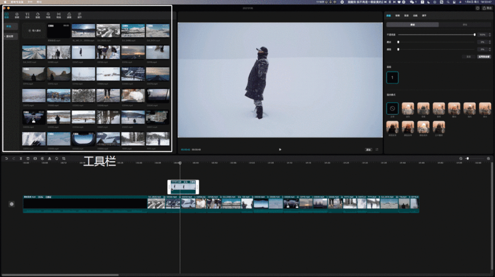The width and height of the screenshot is (495, 277).
Task: Click the opacity (不透明度) slider handle
Action: (x=474, y=35)
